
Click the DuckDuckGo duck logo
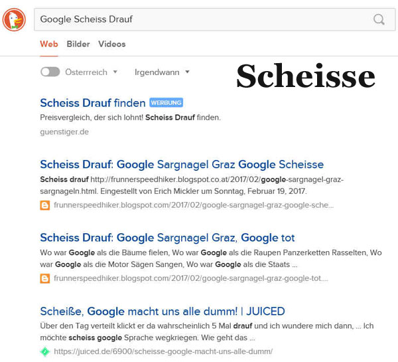point(14,19)
